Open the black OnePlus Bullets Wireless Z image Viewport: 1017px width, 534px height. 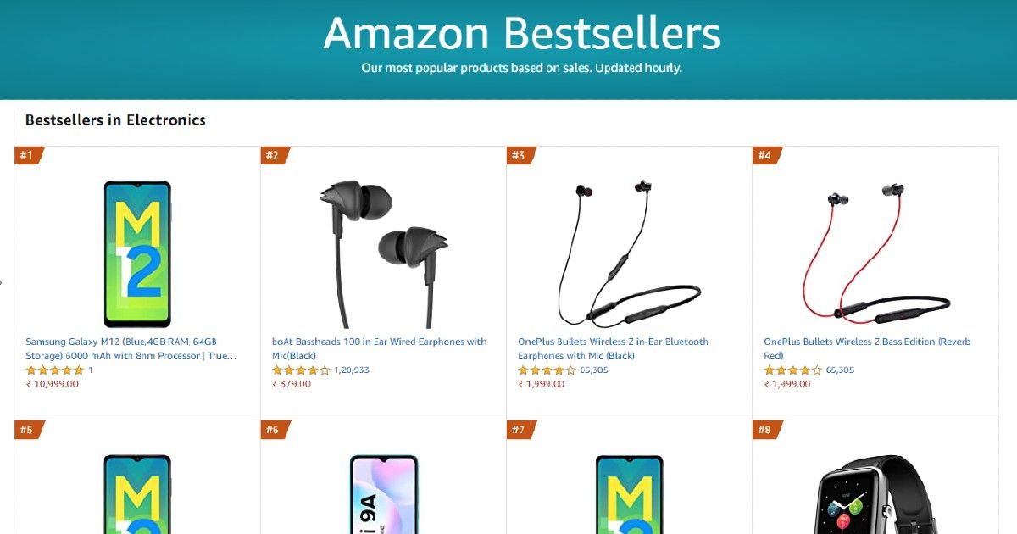point(629,254)
